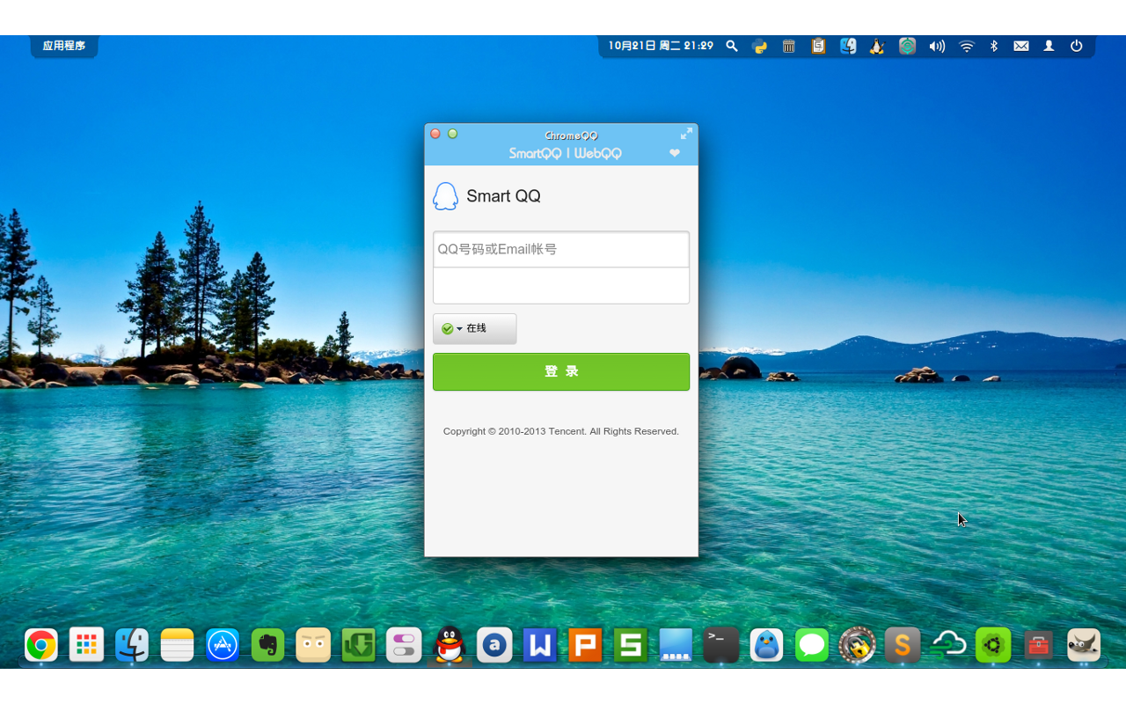This screenshot has height=704, width=1126.
Task: Open the green download arrow app in dock
Action: pyautogui.click(x=359, y=645)
